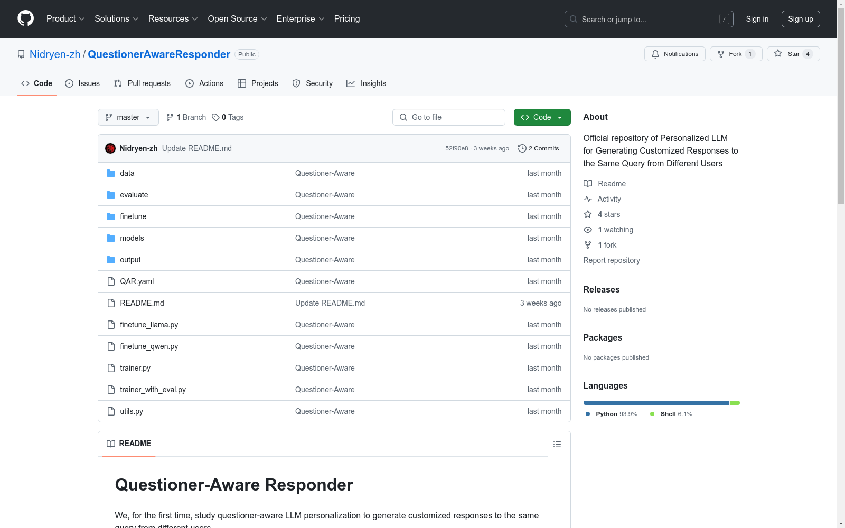
Task: Click the Sign up button
Action: [x=801, y=19]
